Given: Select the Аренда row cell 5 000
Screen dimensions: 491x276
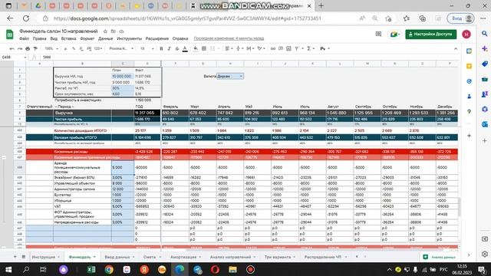Looking at the screenshot, I should [x=123, y=168].
